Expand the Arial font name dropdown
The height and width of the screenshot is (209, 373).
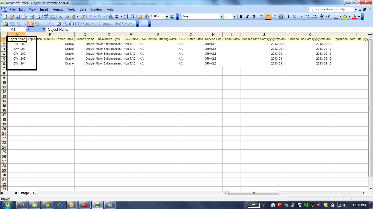[221, 17]
